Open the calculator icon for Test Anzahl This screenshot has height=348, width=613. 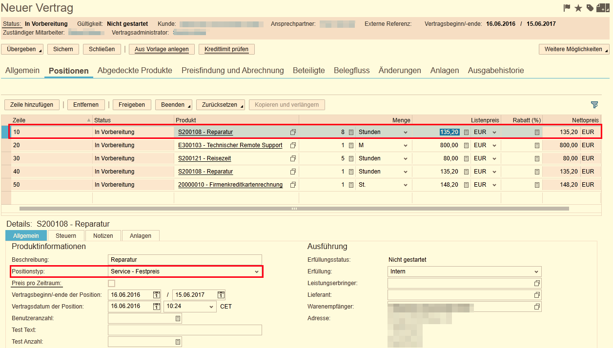(178, 342)
